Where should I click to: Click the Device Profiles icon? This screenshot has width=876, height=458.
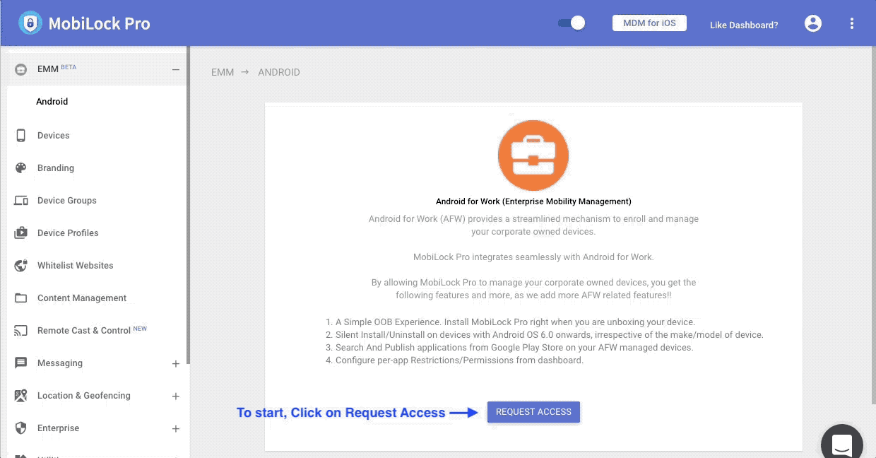(x=21, y=233)
